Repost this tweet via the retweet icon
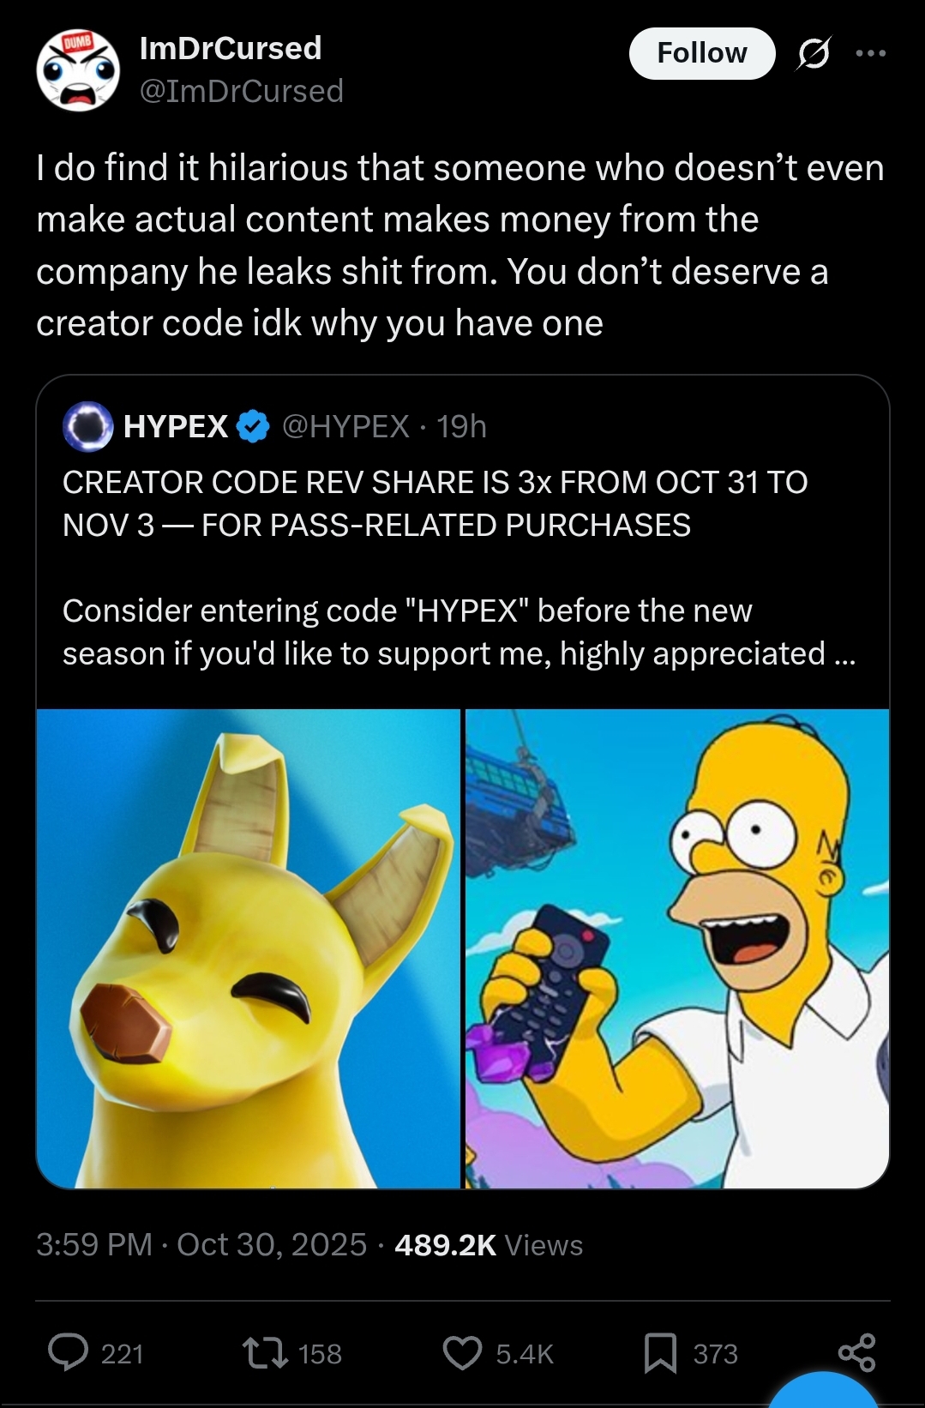This screenshot has height=1408, width=925. point(266,1353)
